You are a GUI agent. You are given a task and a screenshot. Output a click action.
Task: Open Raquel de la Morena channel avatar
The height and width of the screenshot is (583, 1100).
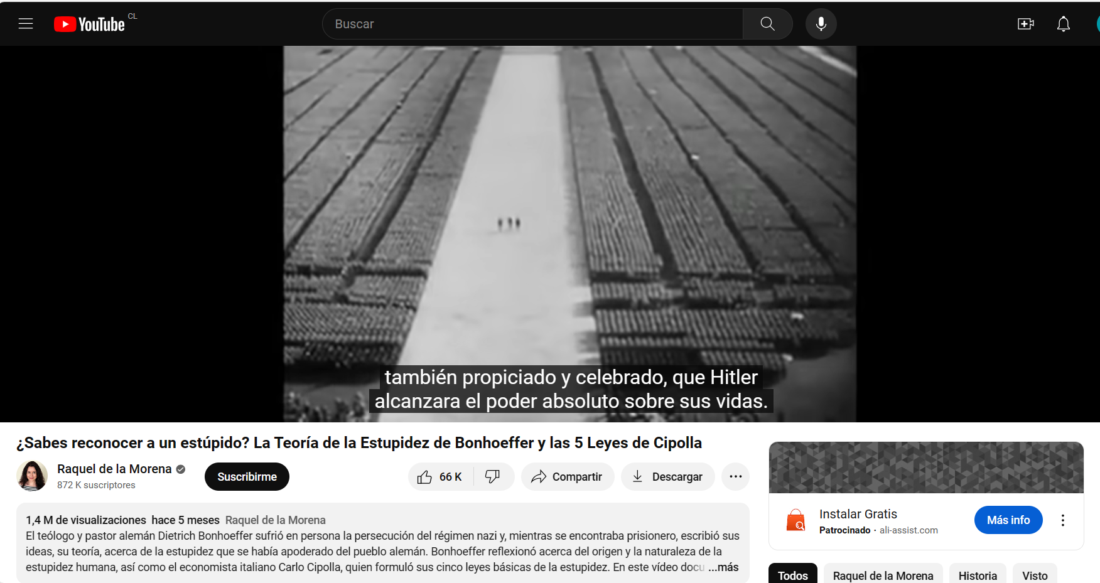(32, 476)
